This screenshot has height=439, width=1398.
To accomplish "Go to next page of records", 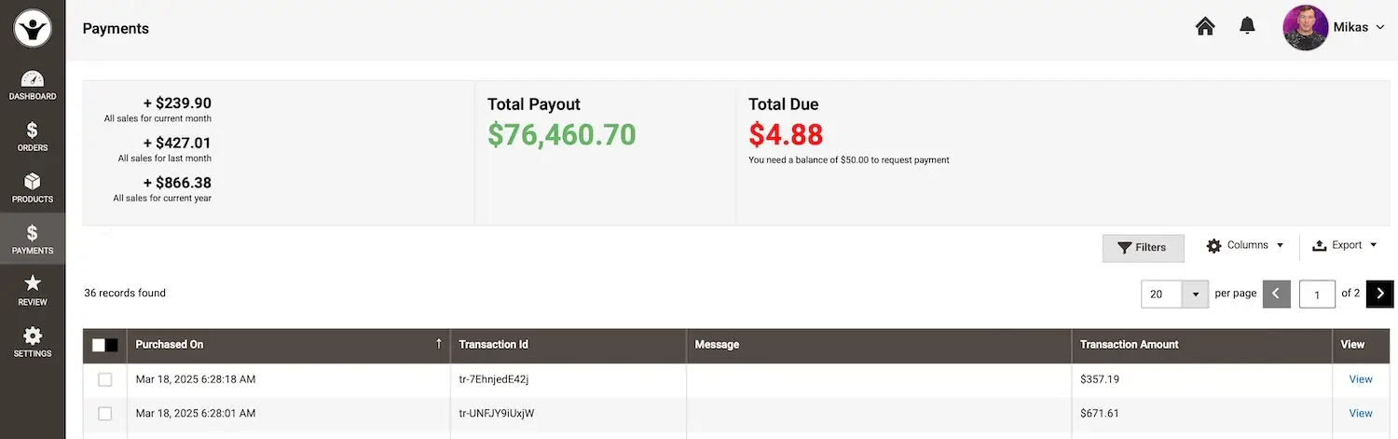I will pos(1379,294).
